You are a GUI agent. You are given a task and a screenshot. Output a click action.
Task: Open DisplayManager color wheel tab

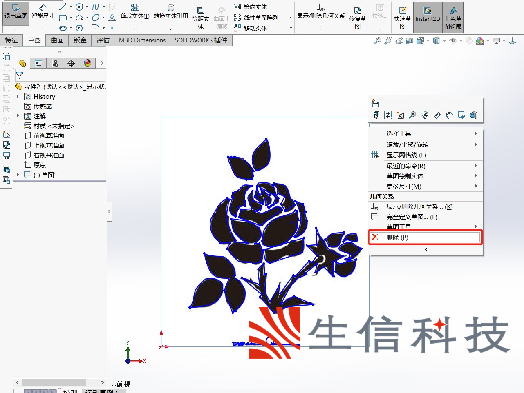87,63
